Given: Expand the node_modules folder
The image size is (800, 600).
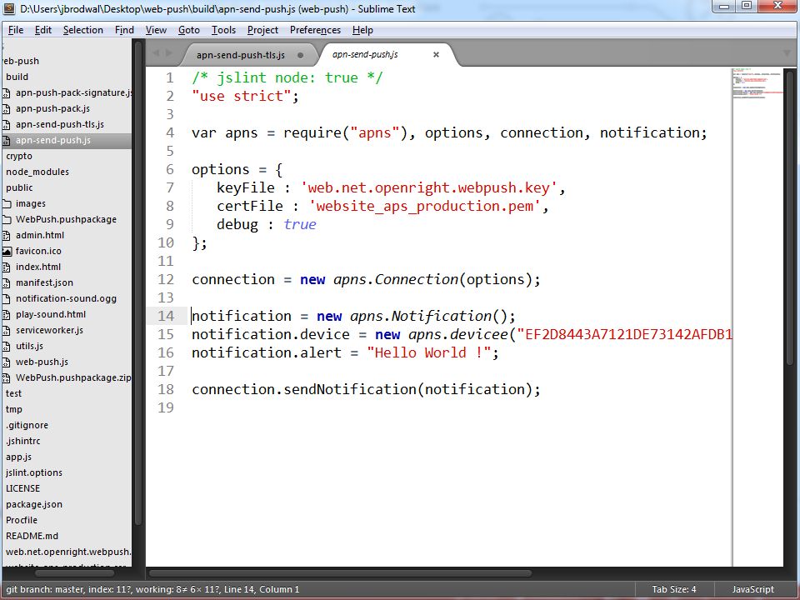Looking at the screenshot, I should pos(37,172).
